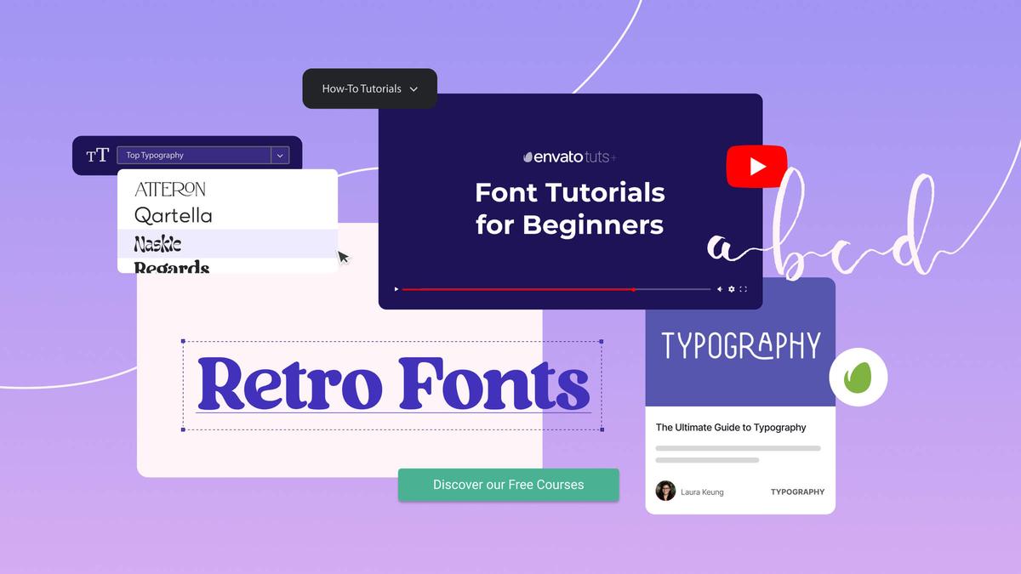
Task: Toggle selection of the Naskle font entry
Action: coord(158,244)
